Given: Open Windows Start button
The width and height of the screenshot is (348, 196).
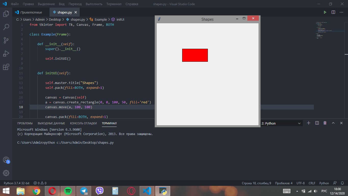Looking at the screenshot, I should tap(6, 191).
